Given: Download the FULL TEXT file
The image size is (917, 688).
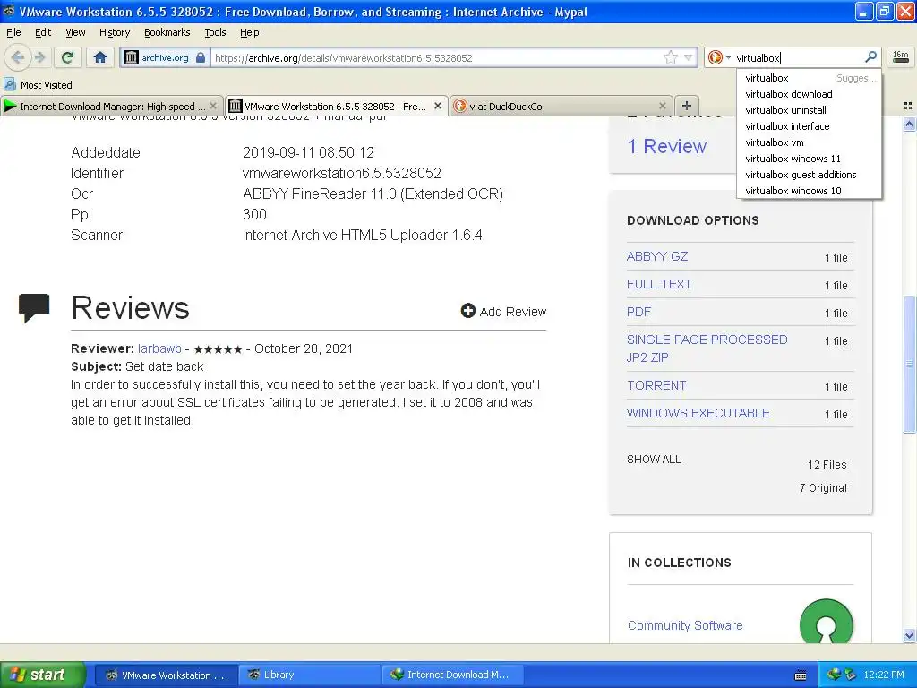Looking at the screenshot, I should (659, 284).
